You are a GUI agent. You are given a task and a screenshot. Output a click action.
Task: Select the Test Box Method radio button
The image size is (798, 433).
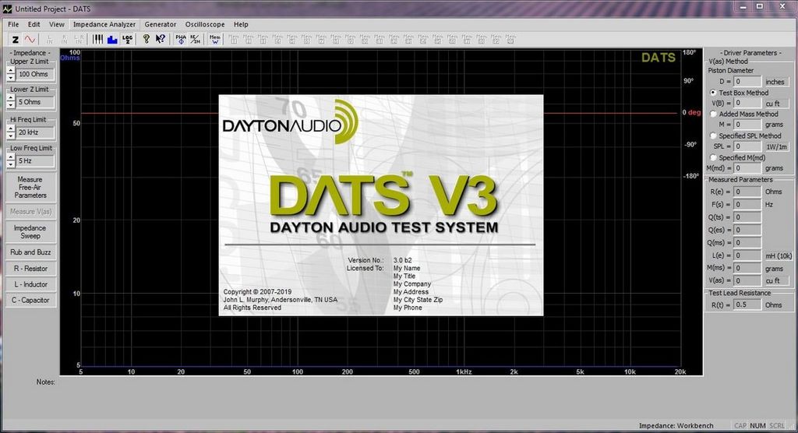(x=713, y=93)
